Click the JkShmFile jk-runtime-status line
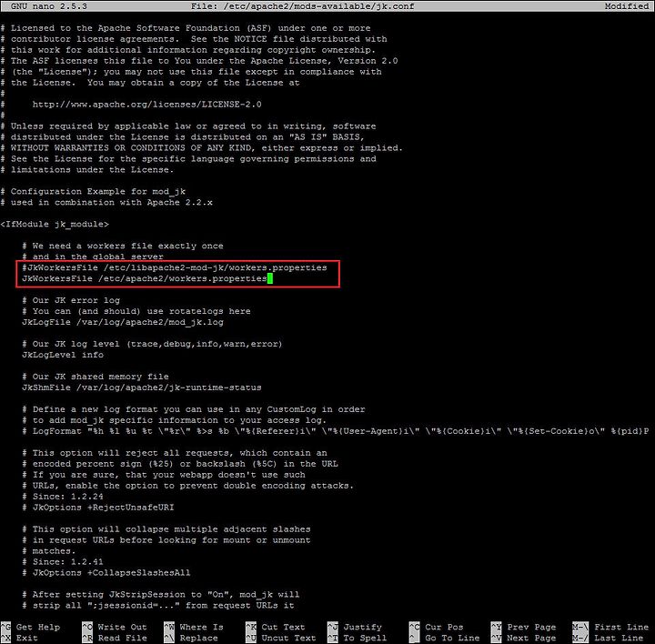The height and width of the screenshot is (644, 655). [142, 387]
